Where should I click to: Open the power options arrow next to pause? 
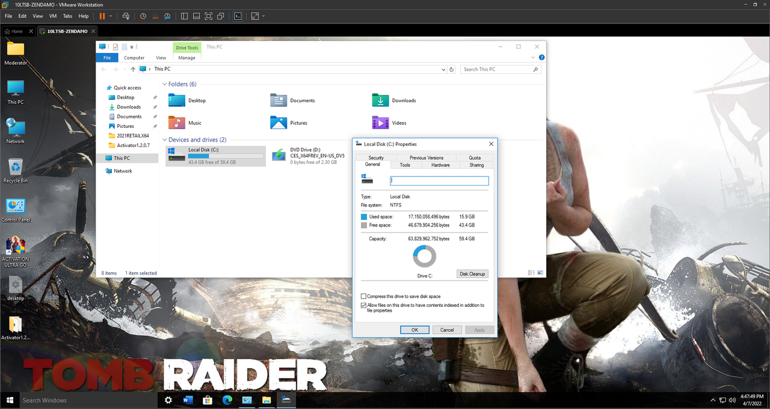(110, 16)
